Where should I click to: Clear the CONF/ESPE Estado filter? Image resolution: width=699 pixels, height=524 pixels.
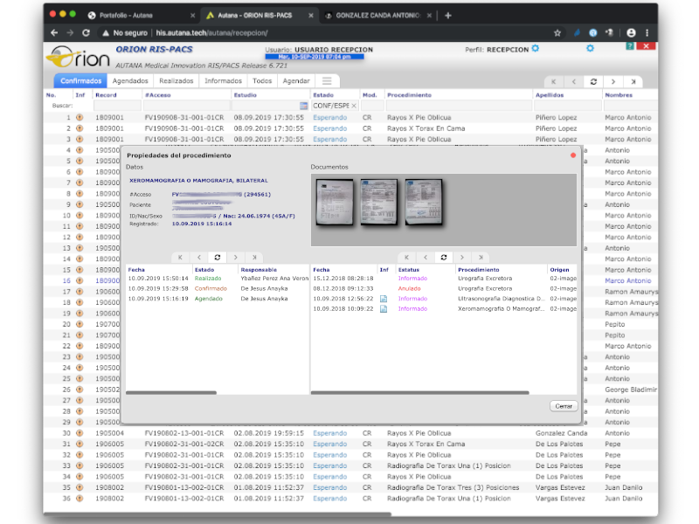point(354,106)
